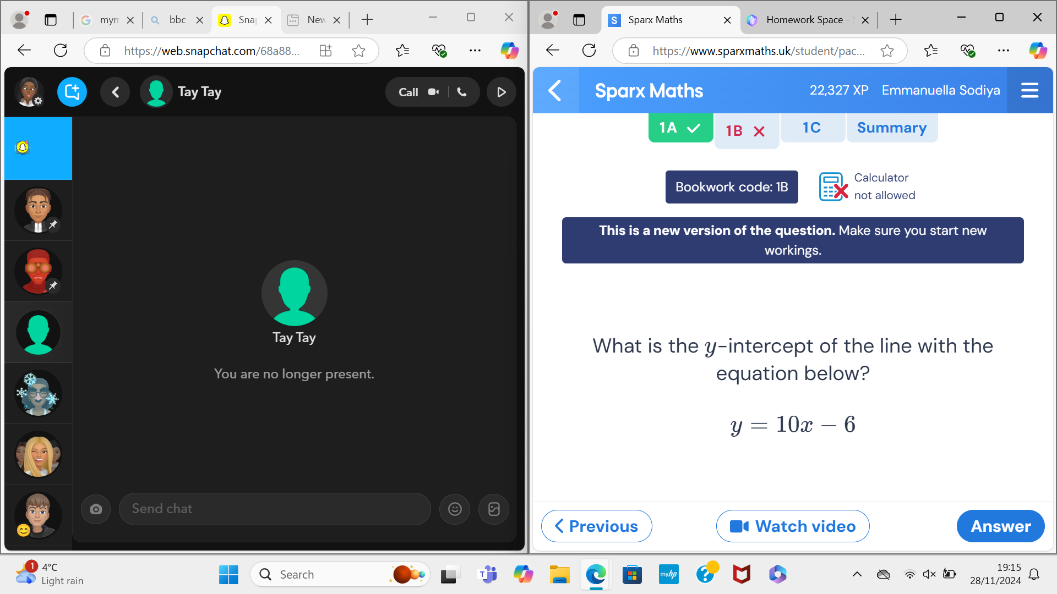Open left browser favorites list
The height and width of the screenshot is (594, 1057).
(x=402, y=51)
